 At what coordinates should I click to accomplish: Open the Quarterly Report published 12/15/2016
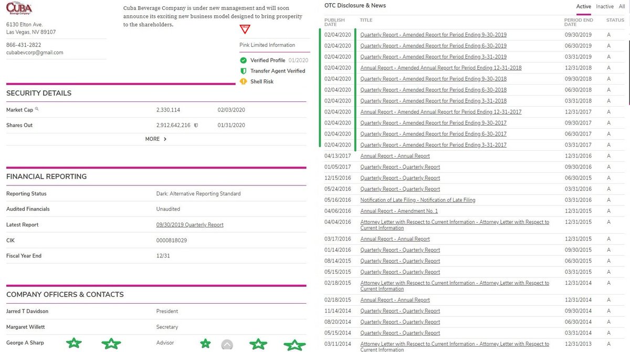tap(400, 178)
